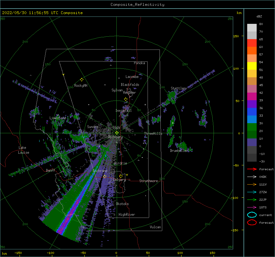Click the HighRiver city label
The height and width of the screenshot is (257, 275).
tap(127, 215)
